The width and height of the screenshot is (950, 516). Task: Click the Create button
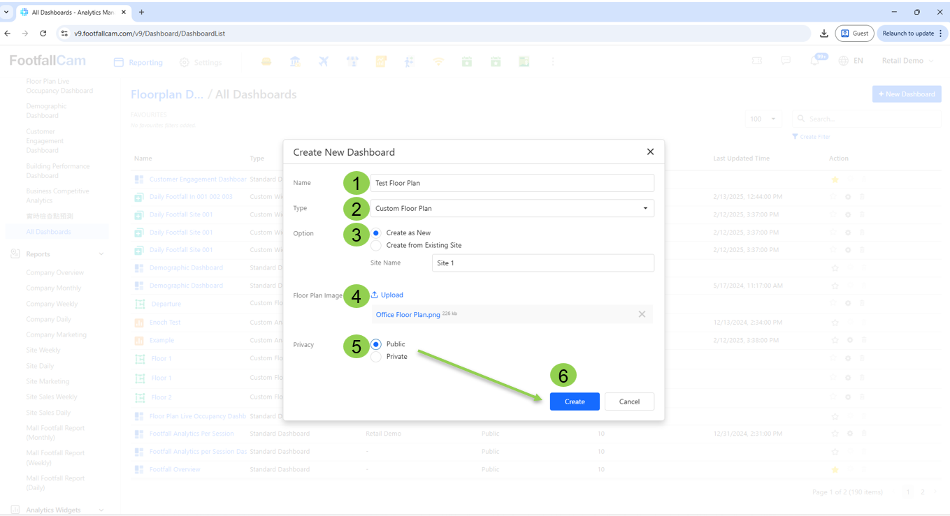pyautogui.click(x=574, y=401)
